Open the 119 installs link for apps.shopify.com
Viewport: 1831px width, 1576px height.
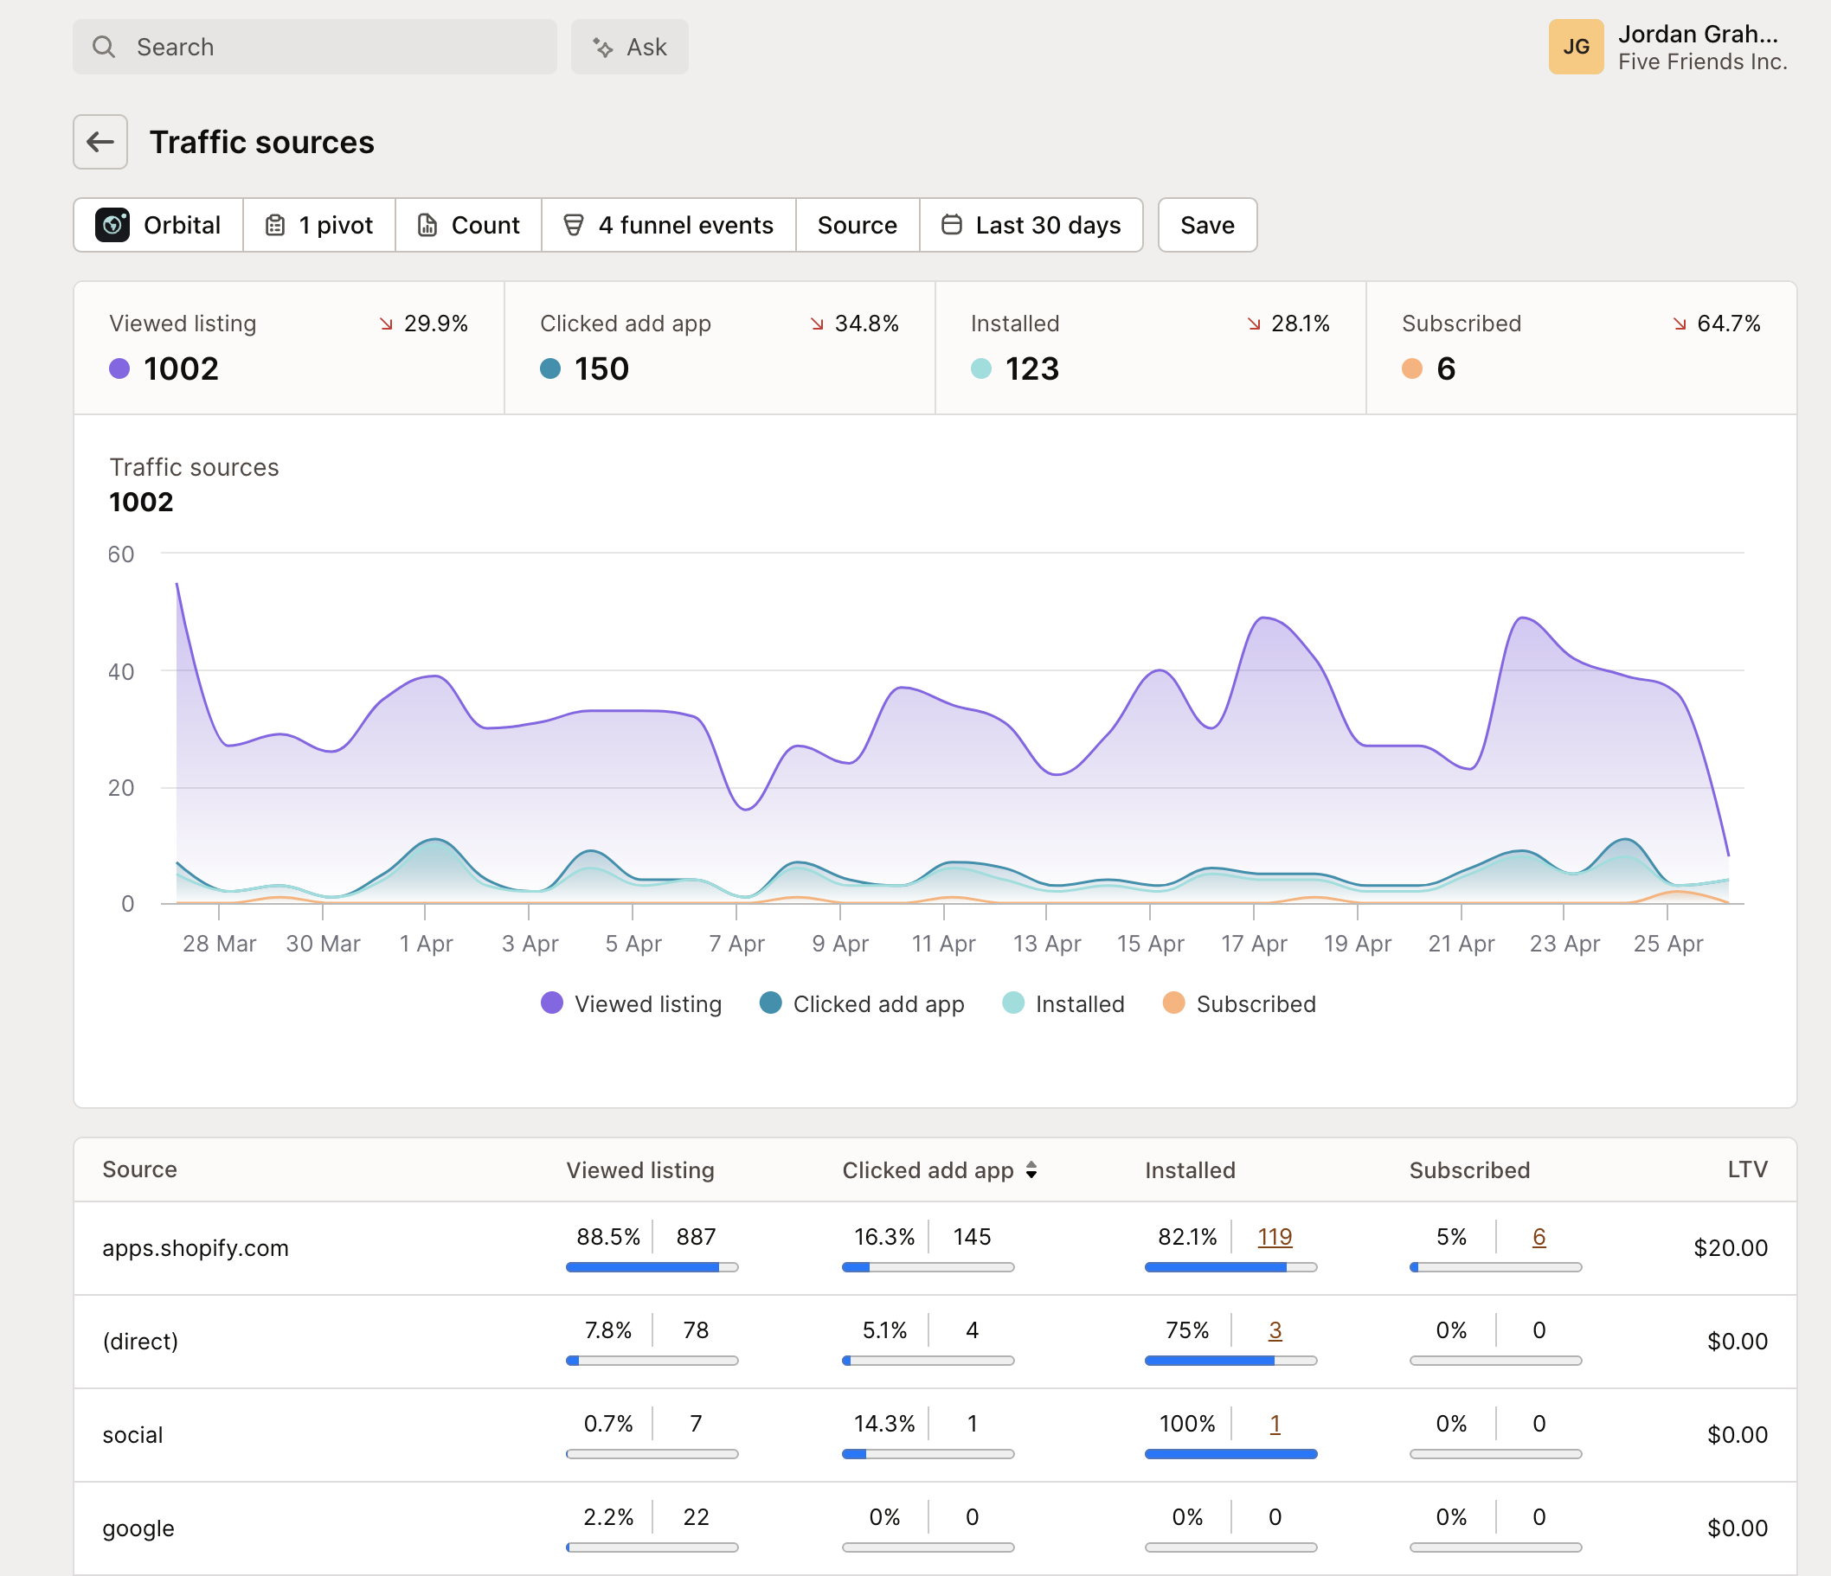(x=1275, y=1237)
